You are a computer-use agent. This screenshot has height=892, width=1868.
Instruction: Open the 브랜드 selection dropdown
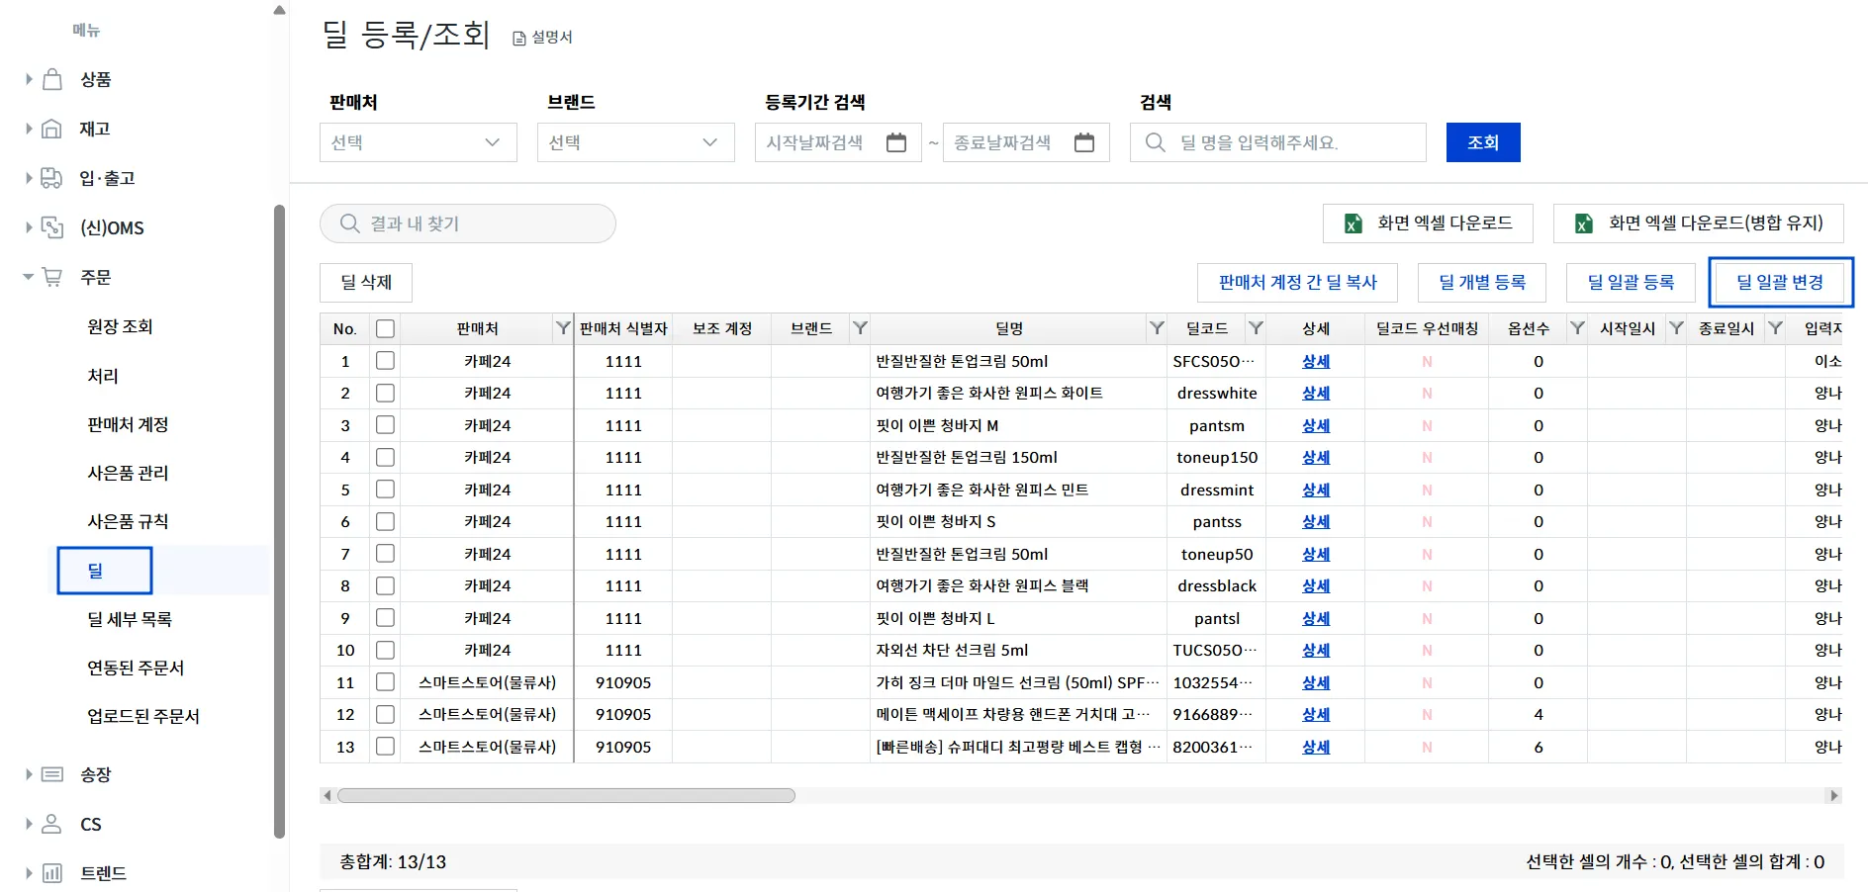(x=635, y=142)
